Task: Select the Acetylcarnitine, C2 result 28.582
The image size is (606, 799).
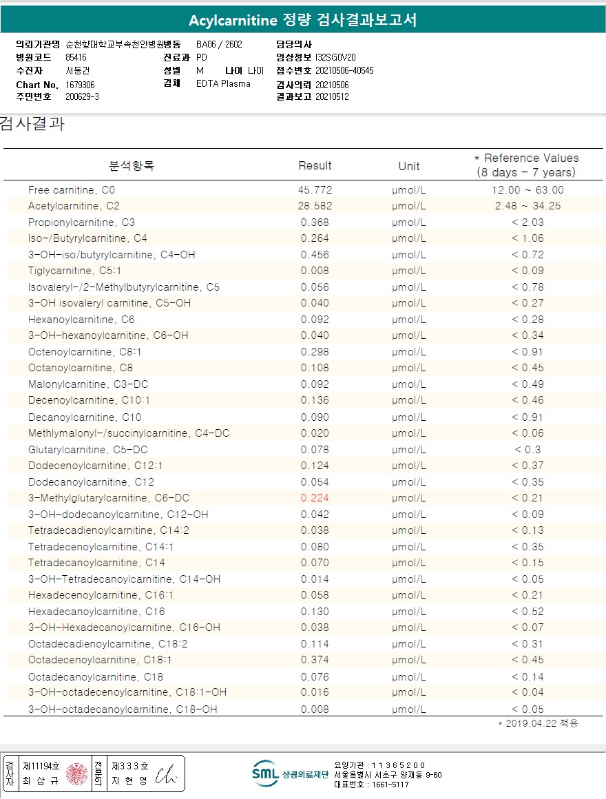Action: pos(315,206)
